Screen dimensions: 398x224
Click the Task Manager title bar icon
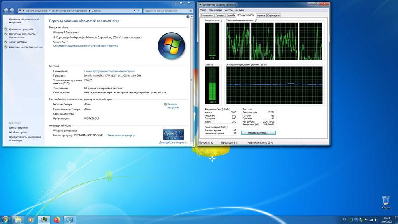pyautogui.click(x=201, y=4)
